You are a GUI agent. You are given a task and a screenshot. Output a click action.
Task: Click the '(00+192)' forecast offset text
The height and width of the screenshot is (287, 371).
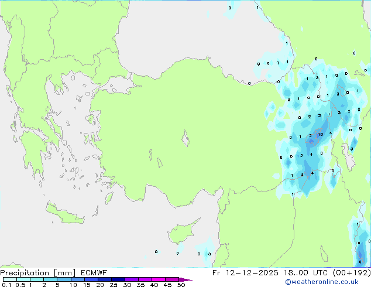(352, 273)
